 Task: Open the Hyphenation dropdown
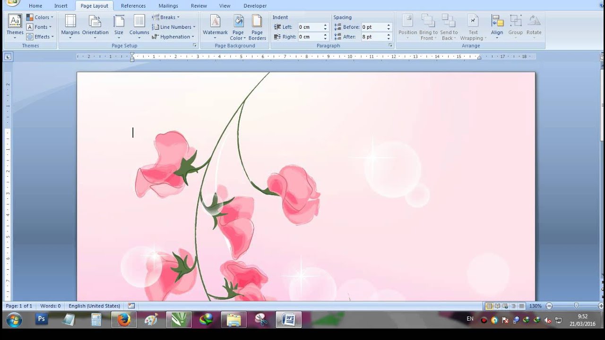pos(173,37)
